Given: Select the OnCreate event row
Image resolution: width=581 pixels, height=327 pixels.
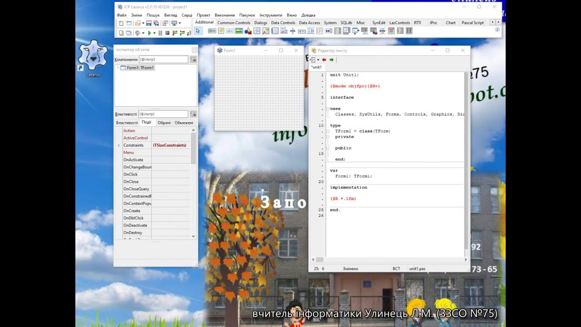Looking at the screenshot, I should point(153,211).
